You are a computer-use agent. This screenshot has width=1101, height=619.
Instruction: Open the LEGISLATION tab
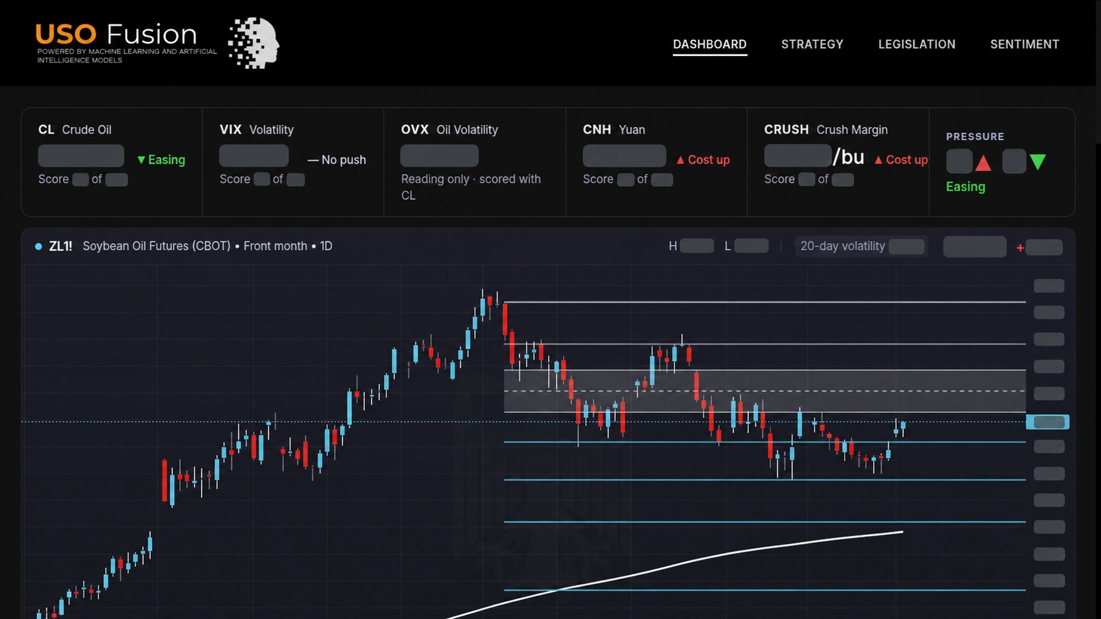click(x=917, y=44)
